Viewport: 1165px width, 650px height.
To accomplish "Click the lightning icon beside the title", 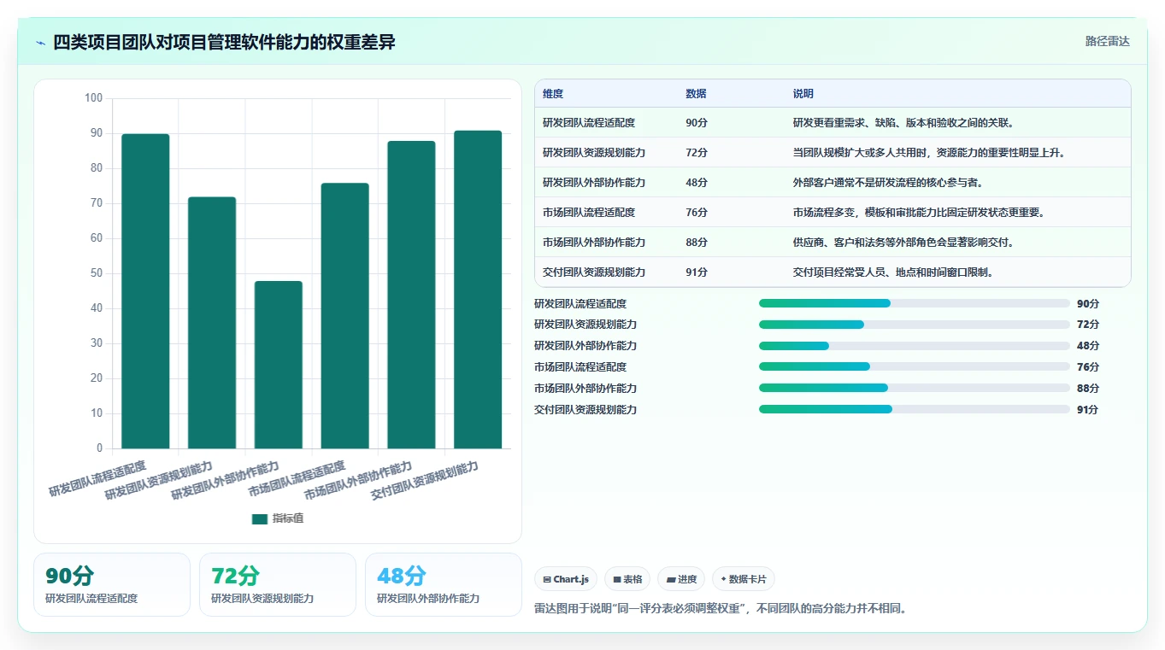I will tap(40, 43).
